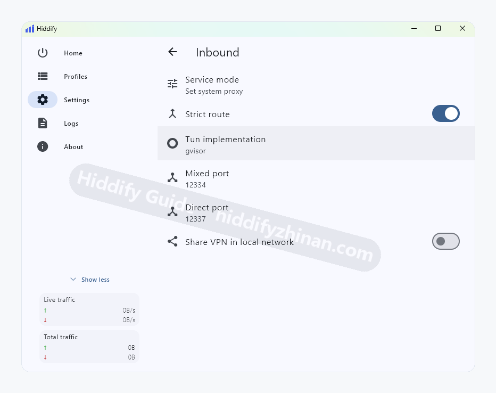Viewport: 496px width, 393px height.
Task: Go back with the arrow icon
Action: coord(172,52)
